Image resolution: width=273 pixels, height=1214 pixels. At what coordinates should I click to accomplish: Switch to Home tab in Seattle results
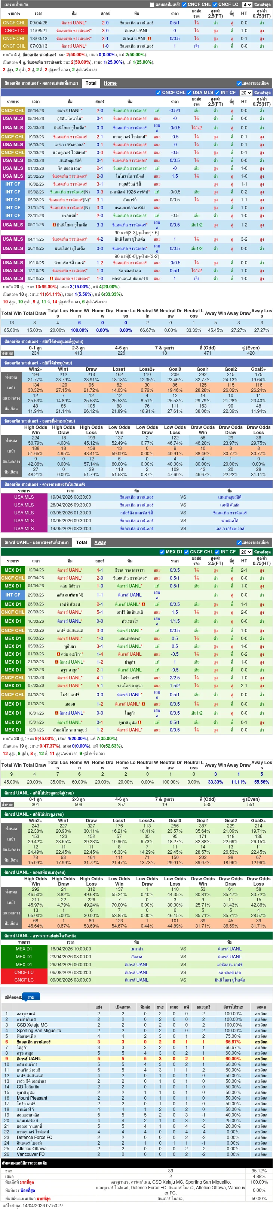(110, 83)
